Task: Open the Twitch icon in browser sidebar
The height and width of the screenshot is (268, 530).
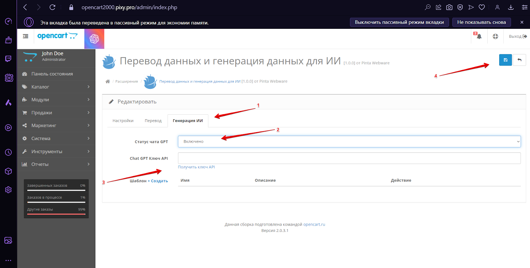Action: click(x=8, y=59)
